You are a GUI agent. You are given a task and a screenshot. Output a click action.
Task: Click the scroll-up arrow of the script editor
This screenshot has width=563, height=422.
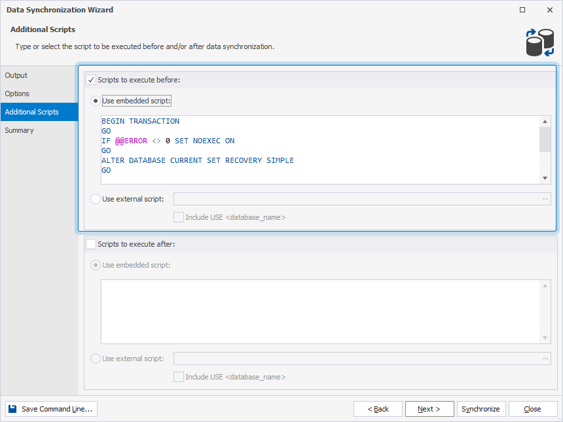pos(545,120)
